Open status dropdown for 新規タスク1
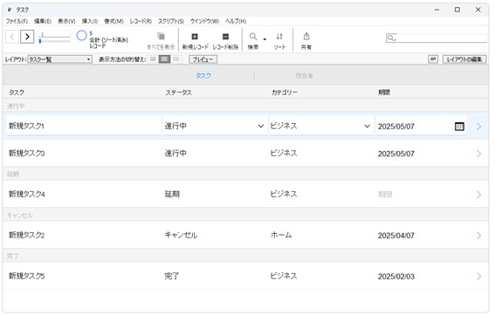The height and width of the screenshot is (316, 495). click(260, 127)
